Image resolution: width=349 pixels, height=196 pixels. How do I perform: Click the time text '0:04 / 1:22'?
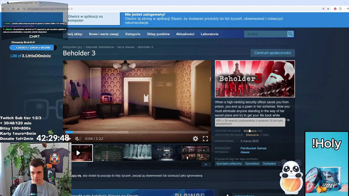(x=94, y=139)
